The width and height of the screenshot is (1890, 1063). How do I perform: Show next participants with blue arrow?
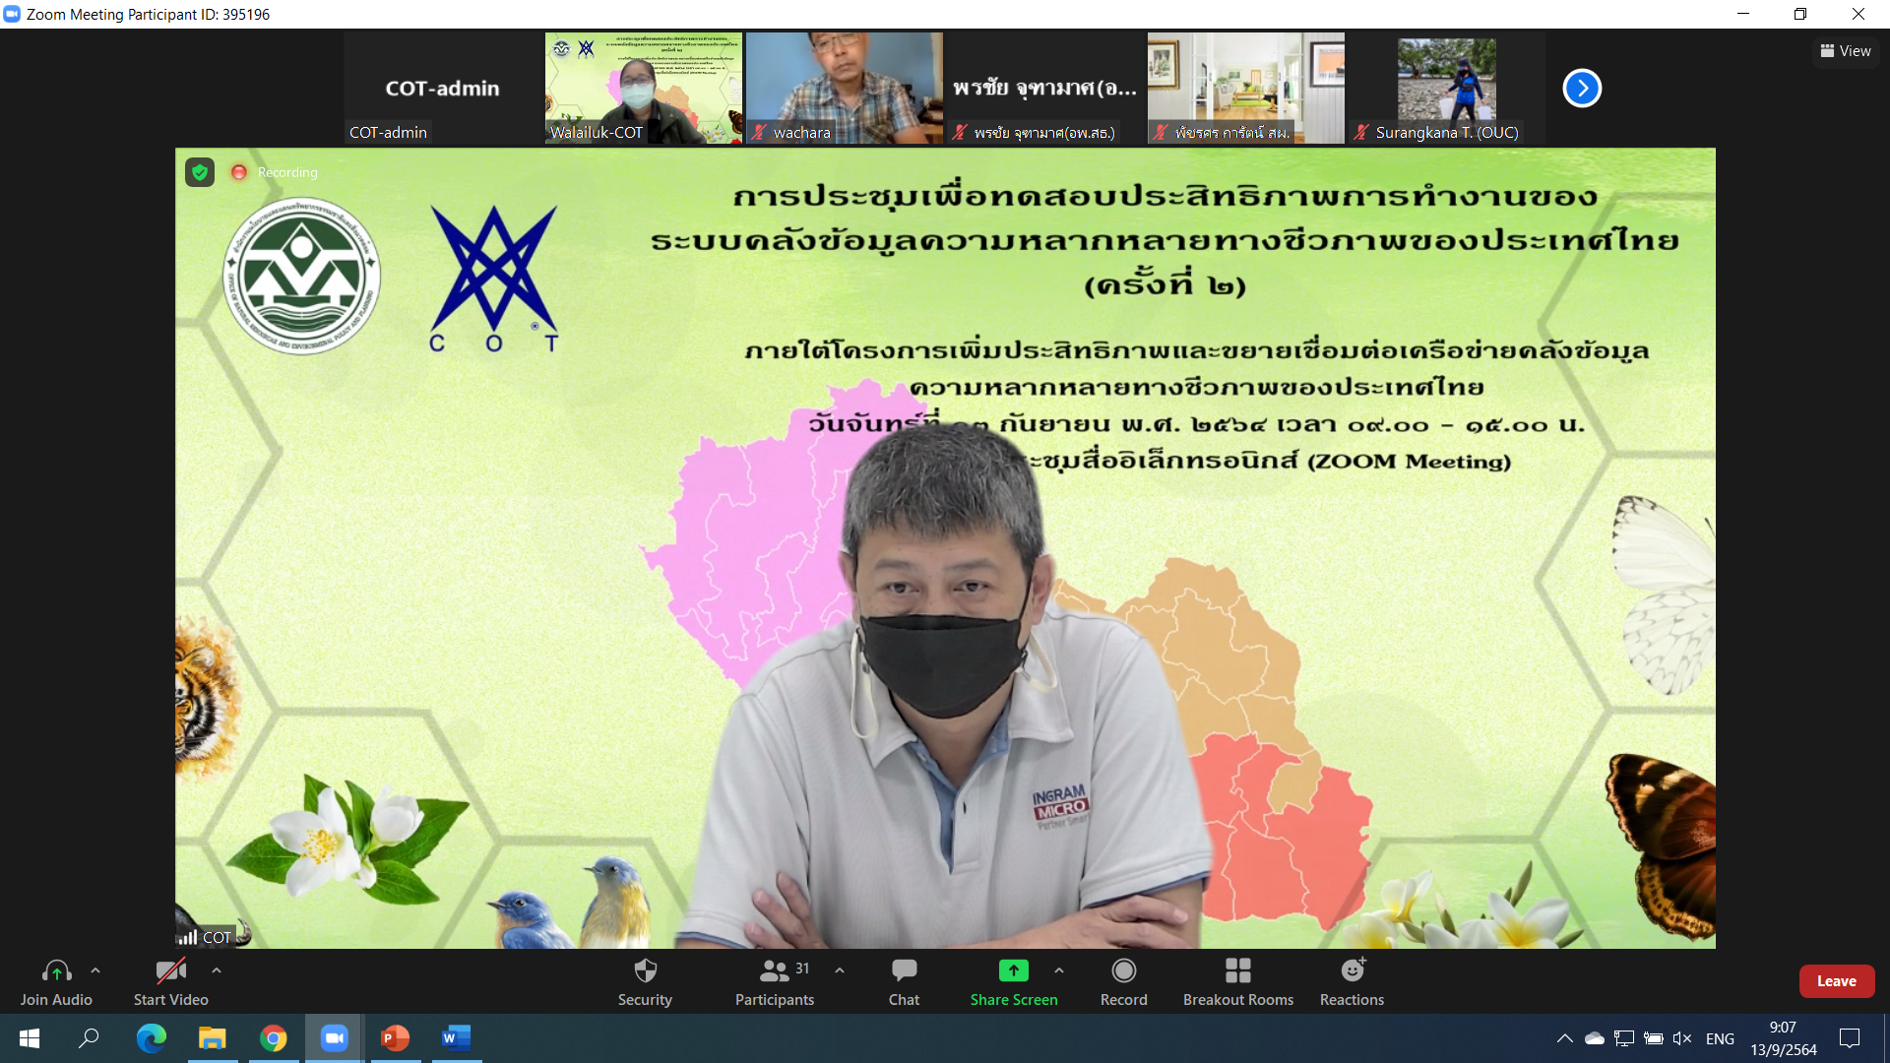(1582, 89)
